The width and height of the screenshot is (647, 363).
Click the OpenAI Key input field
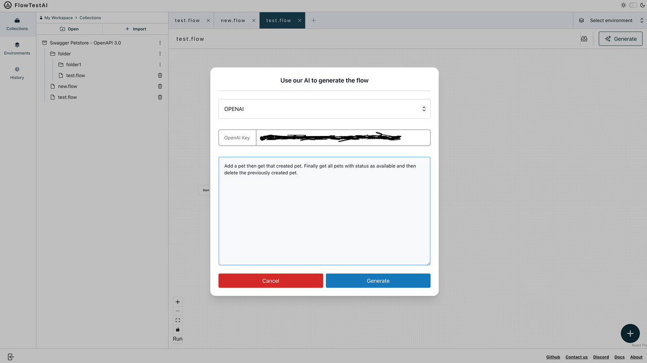coord(343,138)
